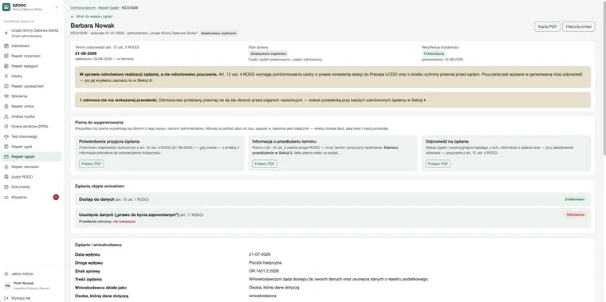Click the Barbara Nowak heading
This screenshot has width=606, height=302.
[x=92, y=25]
